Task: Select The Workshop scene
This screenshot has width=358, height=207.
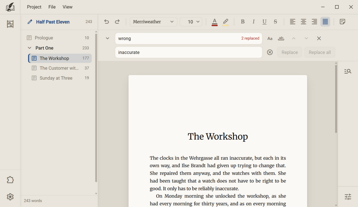Action: tap(60, 58)
